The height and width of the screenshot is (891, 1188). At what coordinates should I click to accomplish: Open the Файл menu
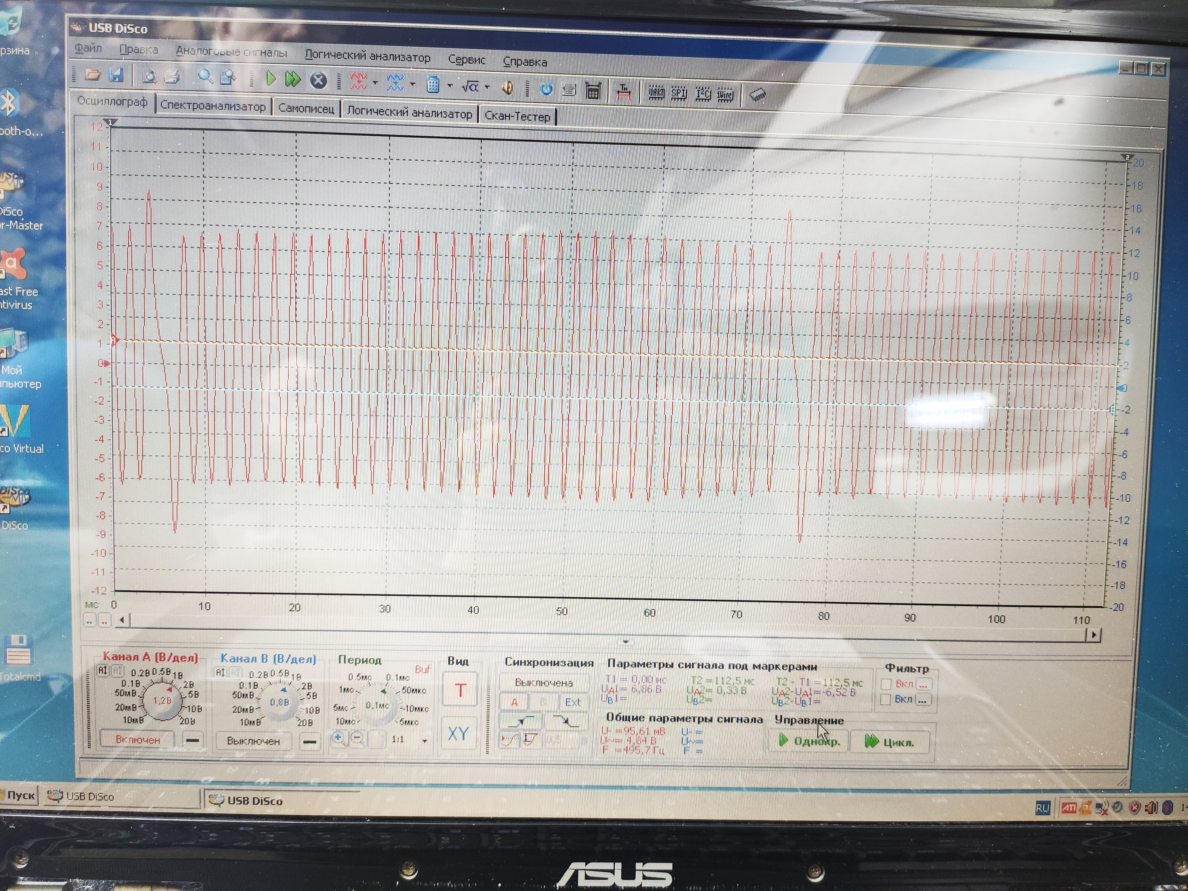pyautogui.click(x=88, y=48)
